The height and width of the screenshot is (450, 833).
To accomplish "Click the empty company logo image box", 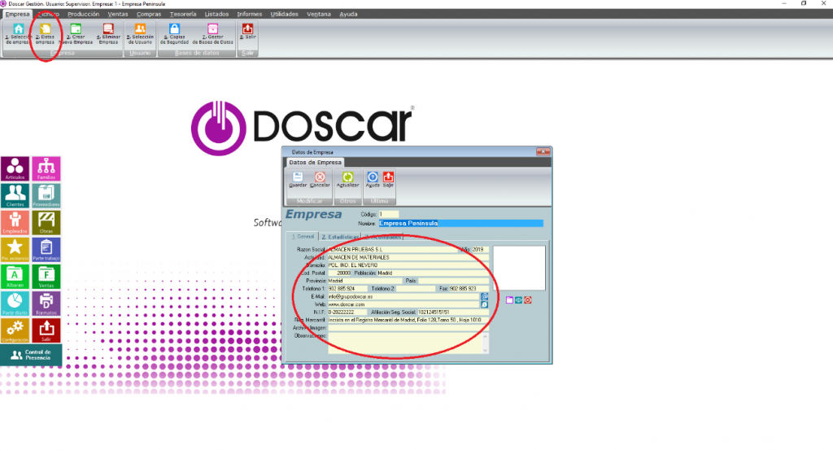I will tap(519, 268).
